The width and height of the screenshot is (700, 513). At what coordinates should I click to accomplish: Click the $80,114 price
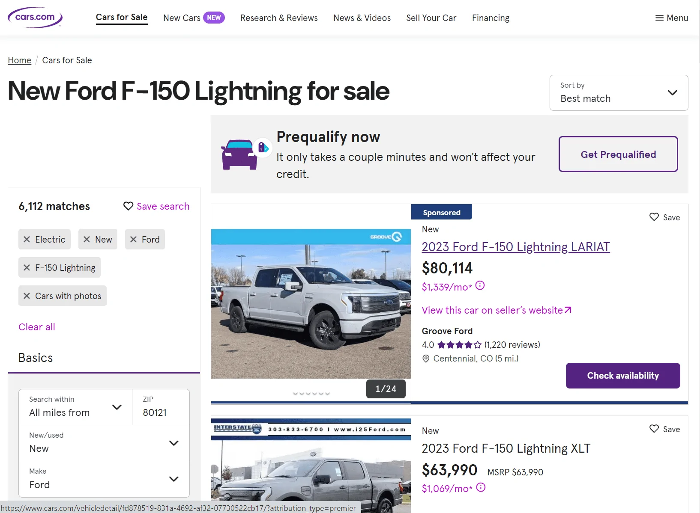pos(447,268)
